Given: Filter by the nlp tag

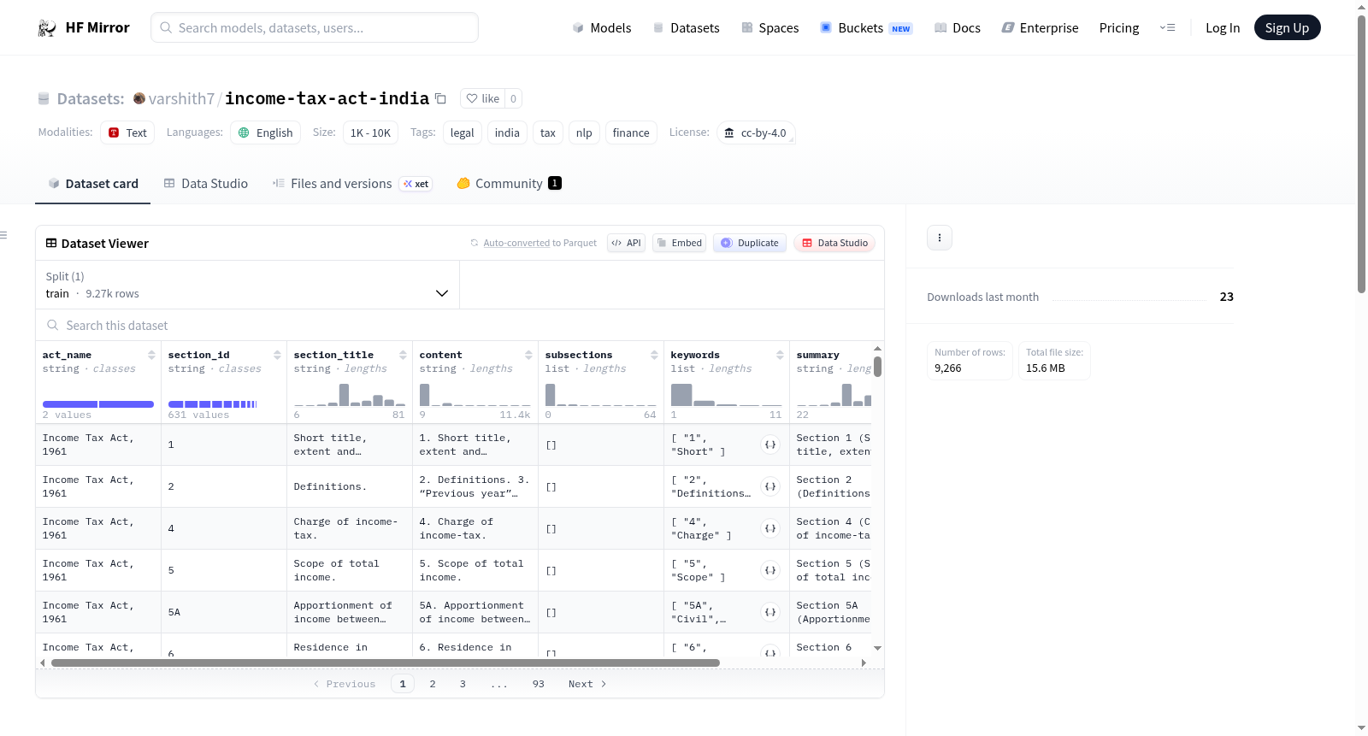Looking at the screenshot, I should click(584, 132).
